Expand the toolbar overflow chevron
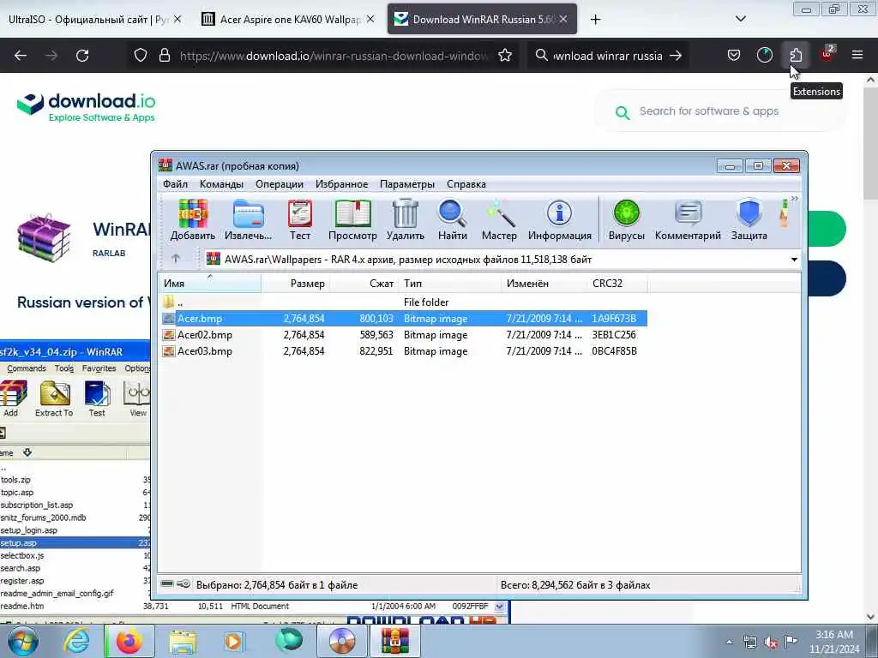Viewport: 878px width, 658px height. click(795, 199)
